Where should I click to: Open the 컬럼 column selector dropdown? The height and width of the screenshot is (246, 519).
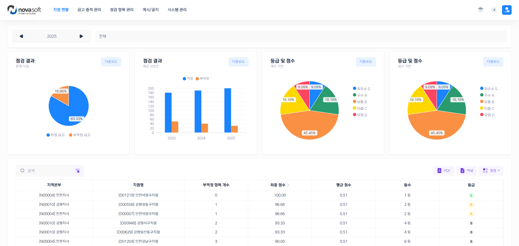(491, 171)
